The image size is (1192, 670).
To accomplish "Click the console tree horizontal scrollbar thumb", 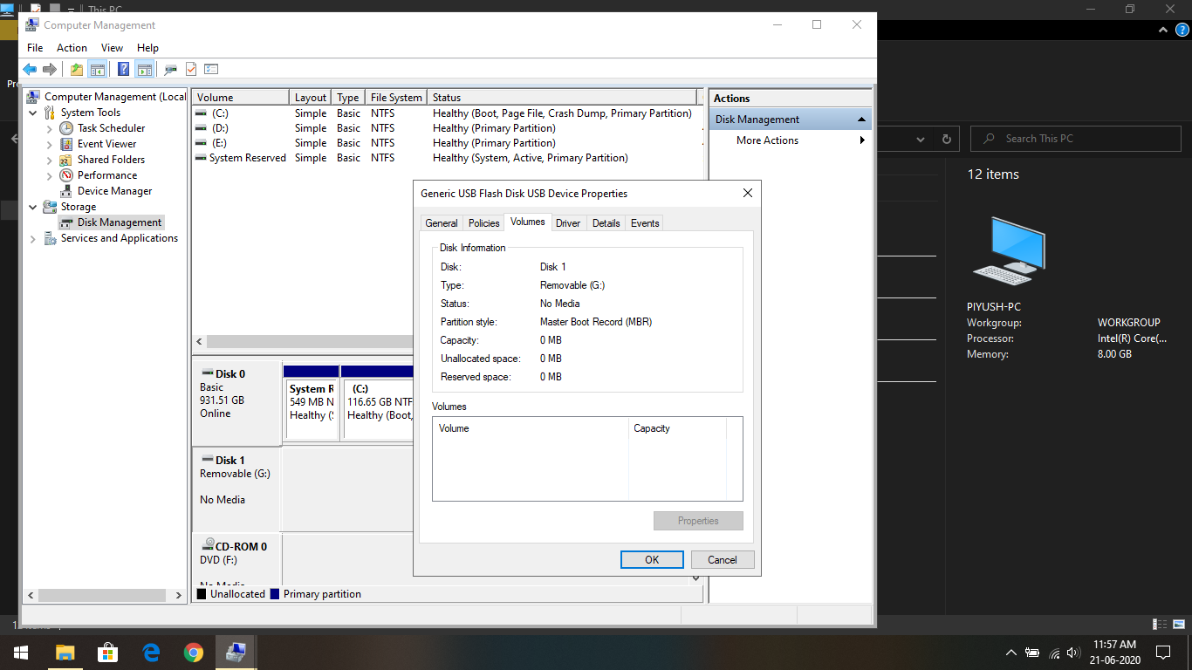I will tap(103, 596).
